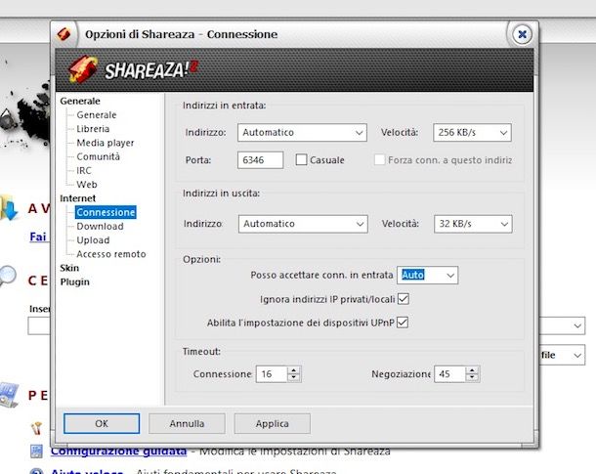Open Configurazione guidata link in main window
The image size is (596, 474).
[x=118, y=452]
